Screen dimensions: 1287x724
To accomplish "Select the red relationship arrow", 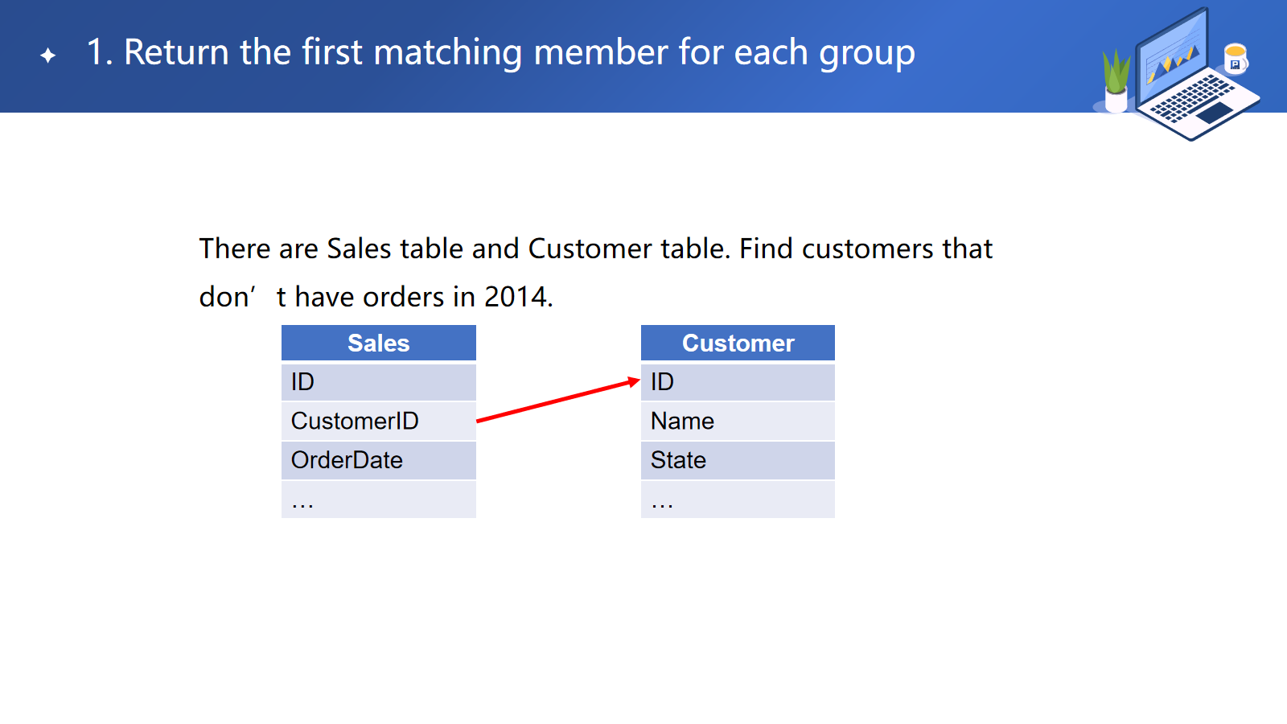I will coord(557,400).
